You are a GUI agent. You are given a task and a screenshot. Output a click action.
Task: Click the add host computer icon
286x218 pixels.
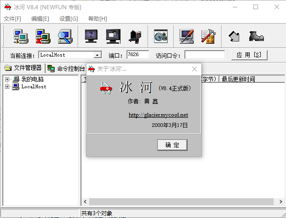21,36
